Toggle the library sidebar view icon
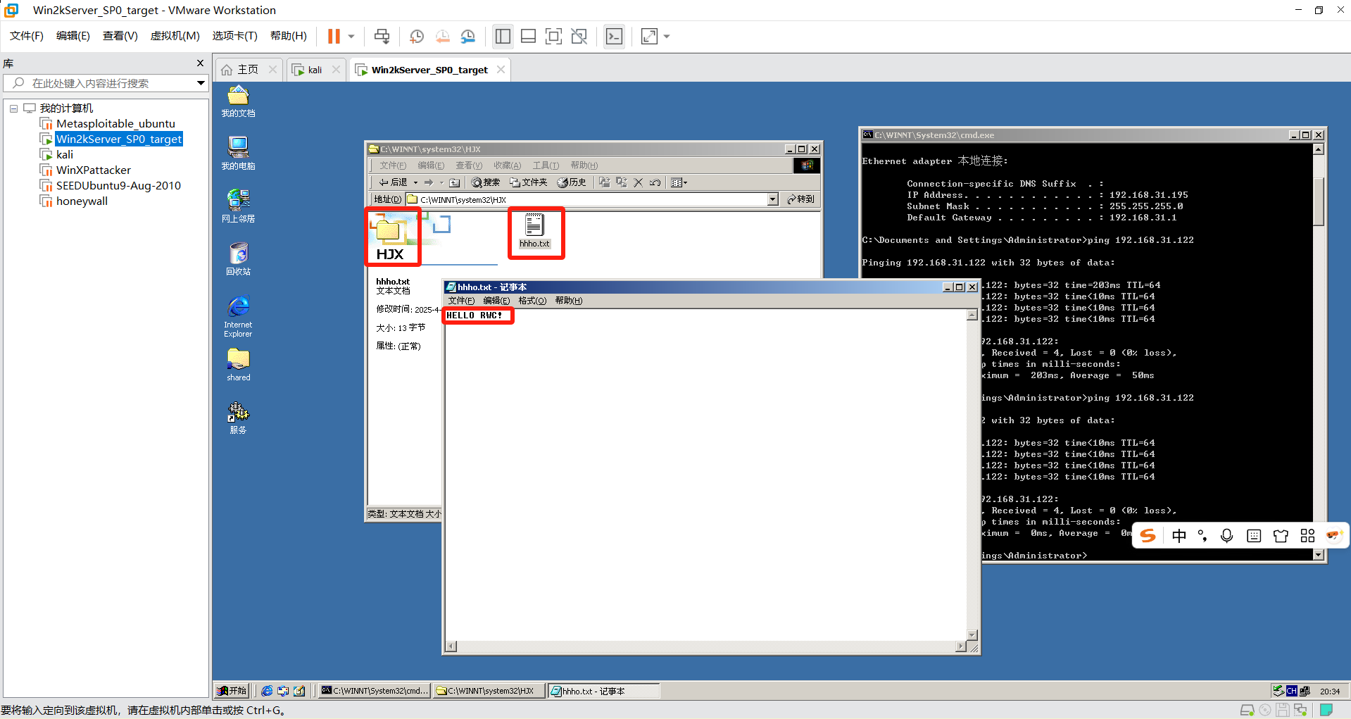 503,36
